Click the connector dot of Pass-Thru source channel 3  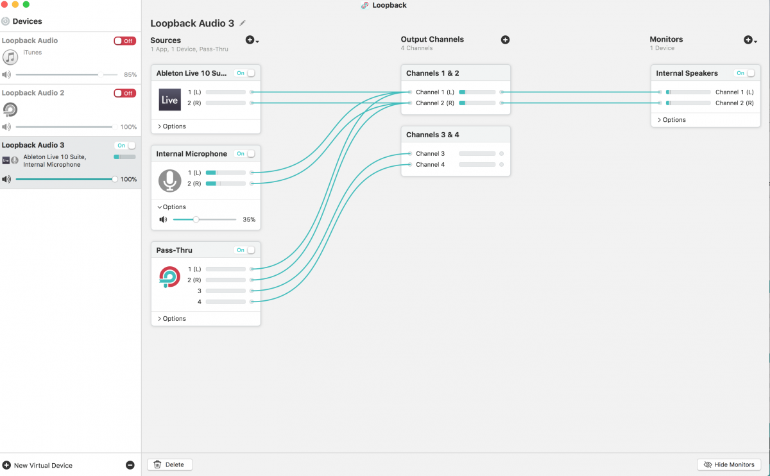[252, 291]
